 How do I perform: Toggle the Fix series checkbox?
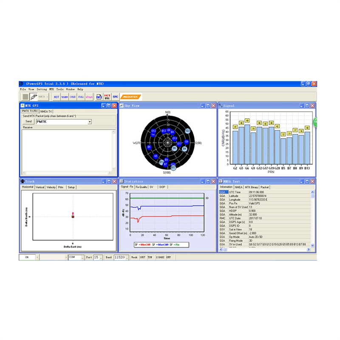pyautogui.click(x=171, y=245)
